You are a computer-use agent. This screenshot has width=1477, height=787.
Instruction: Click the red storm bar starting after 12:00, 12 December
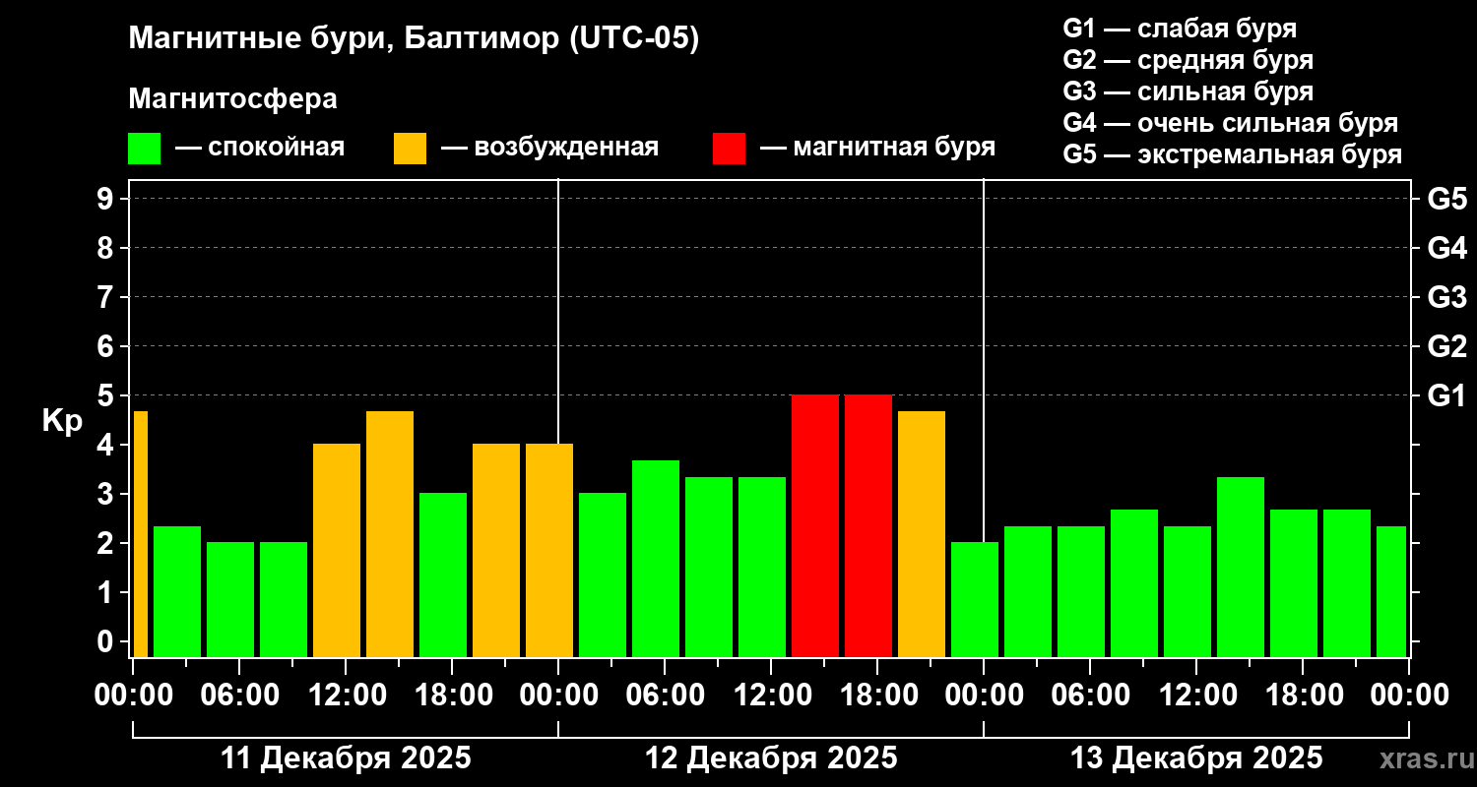click(x=815, y=525)
